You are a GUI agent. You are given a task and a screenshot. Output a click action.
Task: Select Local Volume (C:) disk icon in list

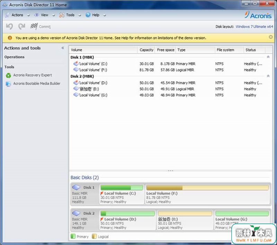(76, 64)
